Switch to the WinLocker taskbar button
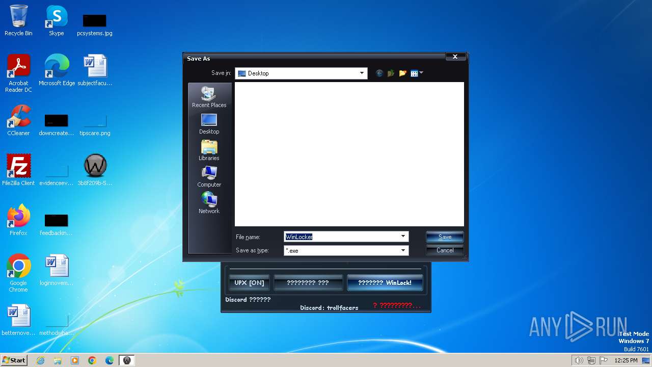The width and height of the screenshot is (652, 367). [127, 360]
